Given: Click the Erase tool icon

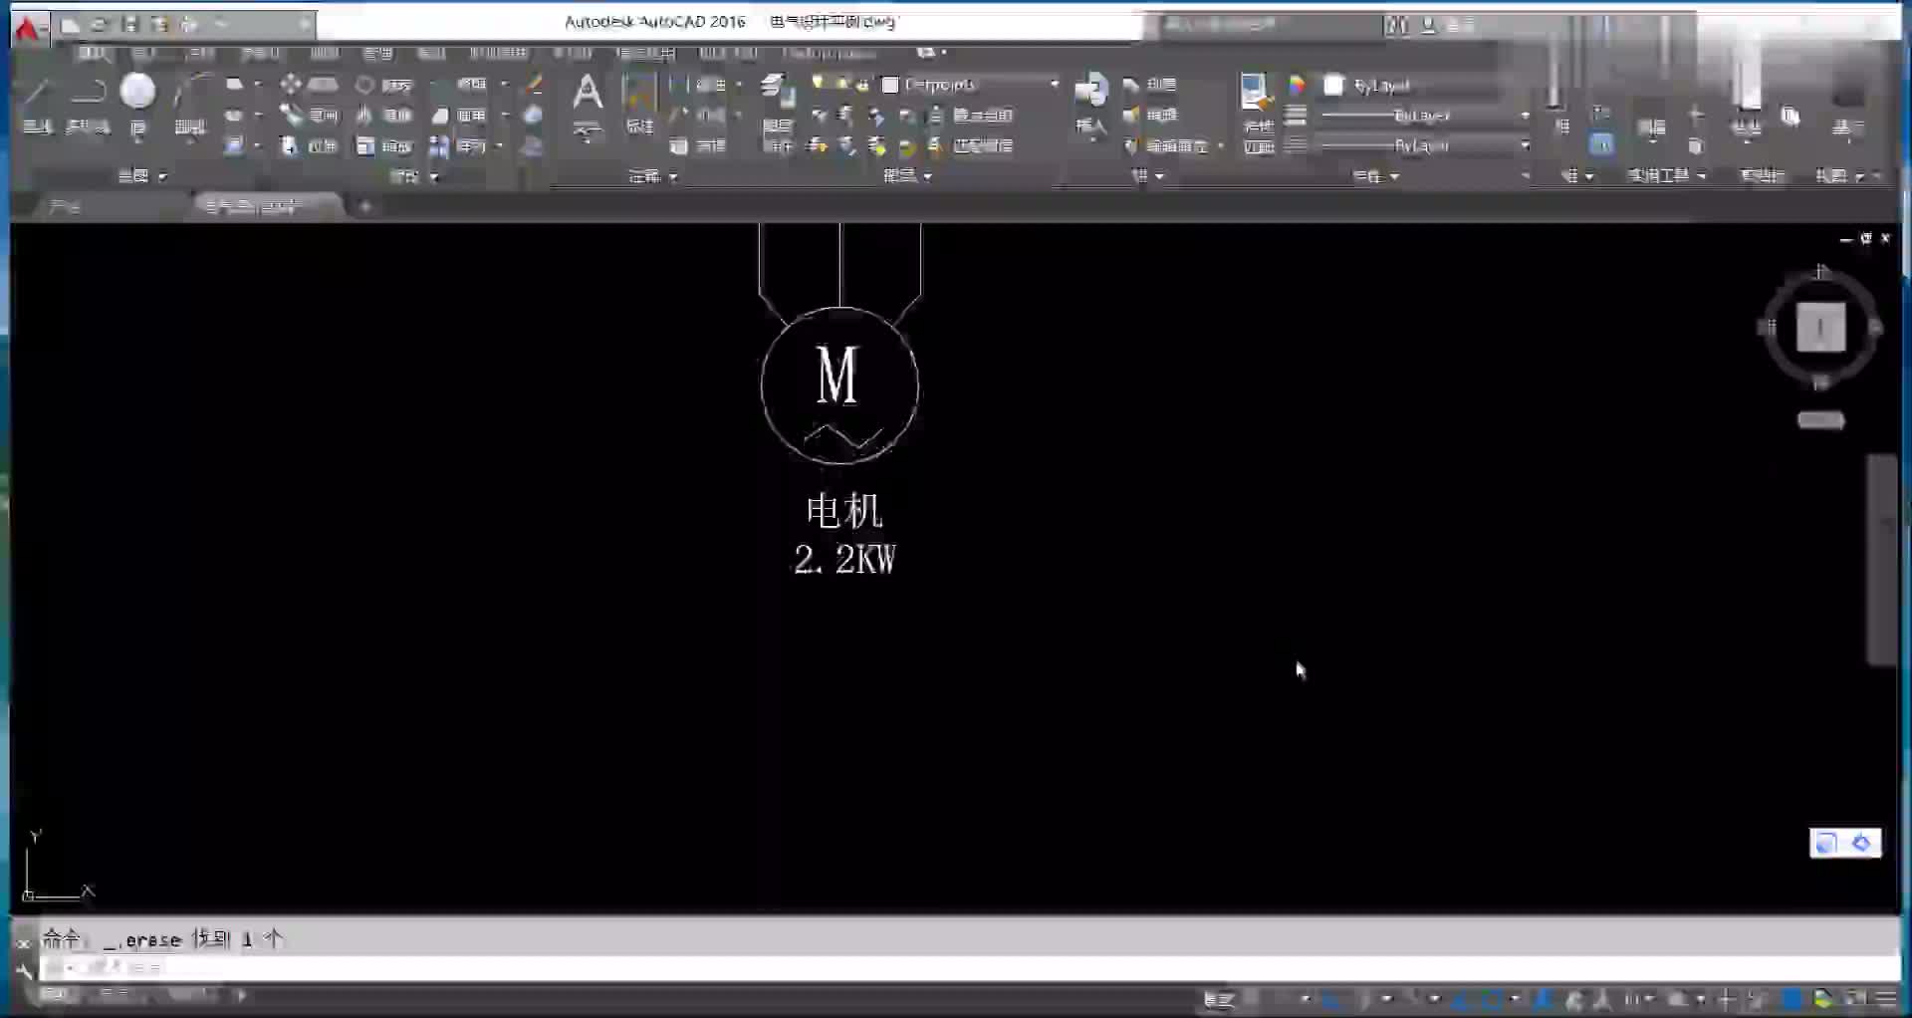Looking at the screenshot, I should click(534, 85).
